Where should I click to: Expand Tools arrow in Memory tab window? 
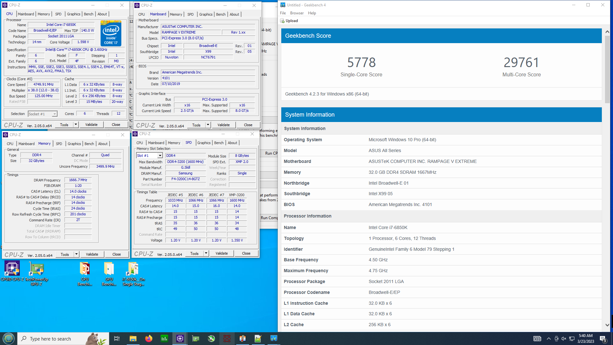pos(76,254)
